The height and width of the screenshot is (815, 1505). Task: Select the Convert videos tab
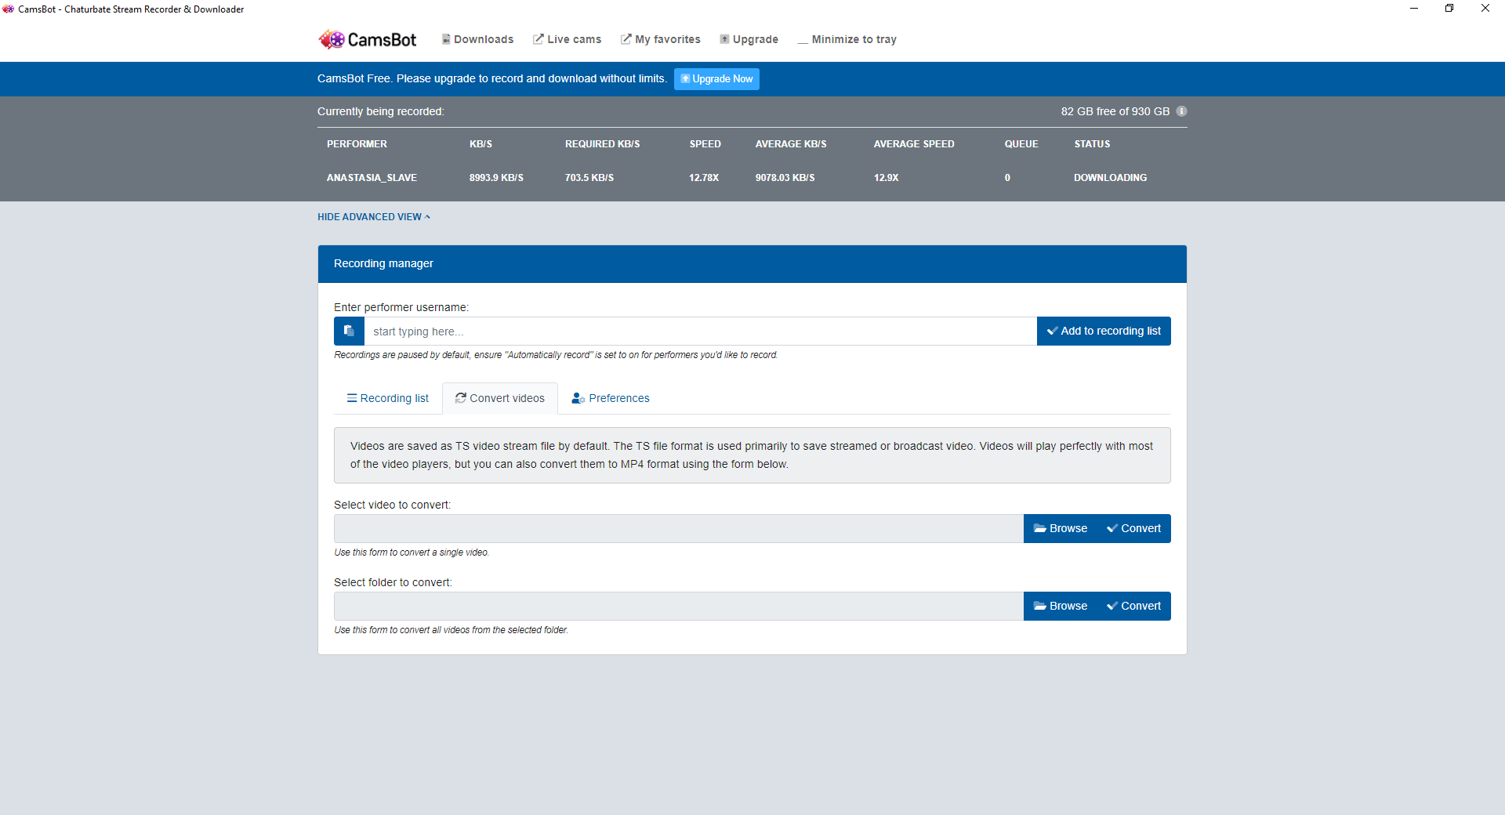500,398
